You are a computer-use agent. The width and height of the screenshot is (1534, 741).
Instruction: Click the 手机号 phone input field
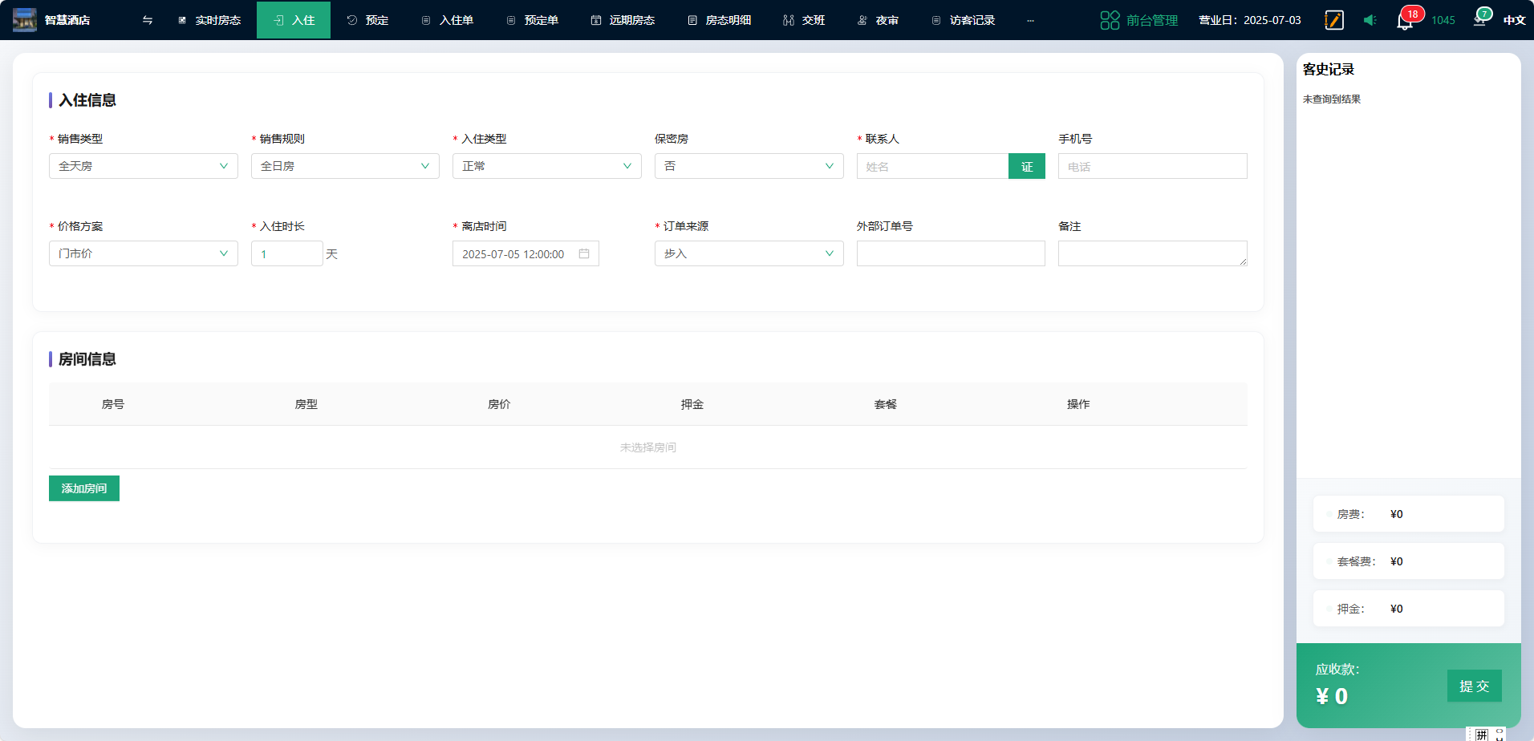point(1153,166)
